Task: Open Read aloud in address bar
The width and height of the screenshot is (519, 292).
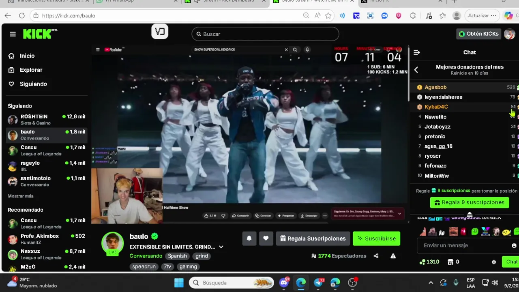Action: (x=317, y=15)
